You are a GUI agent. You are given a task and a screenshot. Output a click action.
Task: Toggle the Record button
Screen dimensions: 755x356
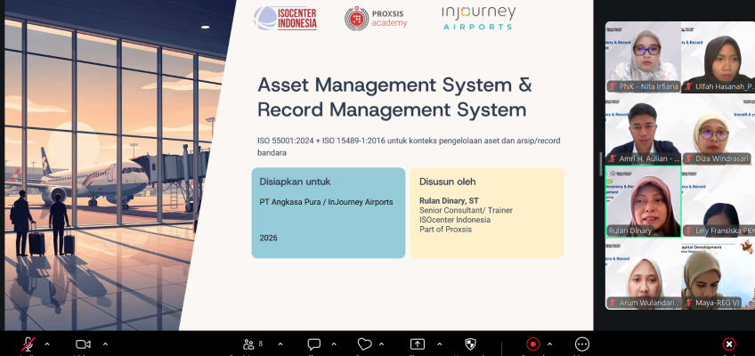point(532,344)
